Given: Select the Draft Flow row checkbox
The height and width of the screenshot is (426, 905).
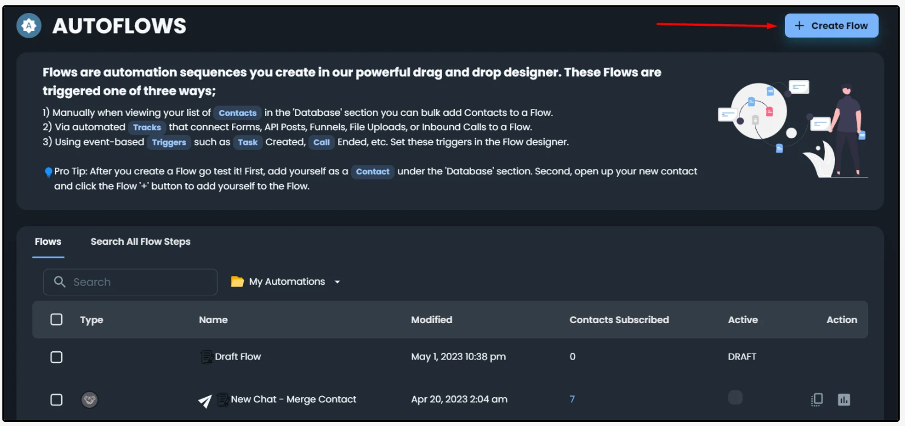Looking at the screenshot, I should (57, 357).
